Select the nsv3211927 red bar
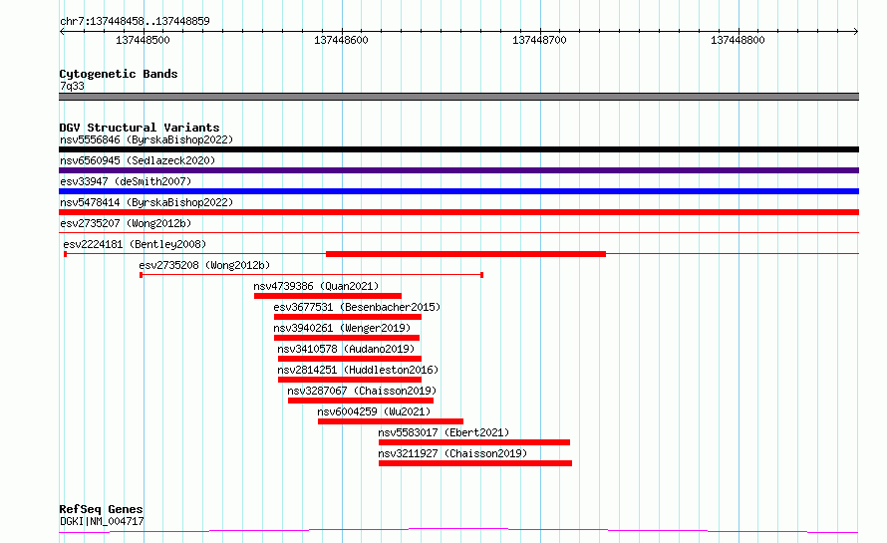Screen dimensions: 887x543 [475, 463]
